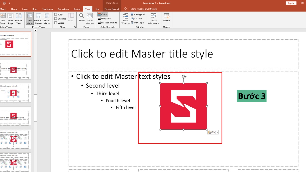The width and height of the screenshot is (306, 172).
Task: Enable the Gridlines checkbox
Action: [x=56, y=19]
